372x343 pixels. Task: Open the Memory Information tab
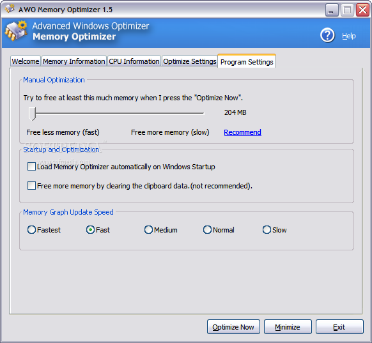[74, 61]
